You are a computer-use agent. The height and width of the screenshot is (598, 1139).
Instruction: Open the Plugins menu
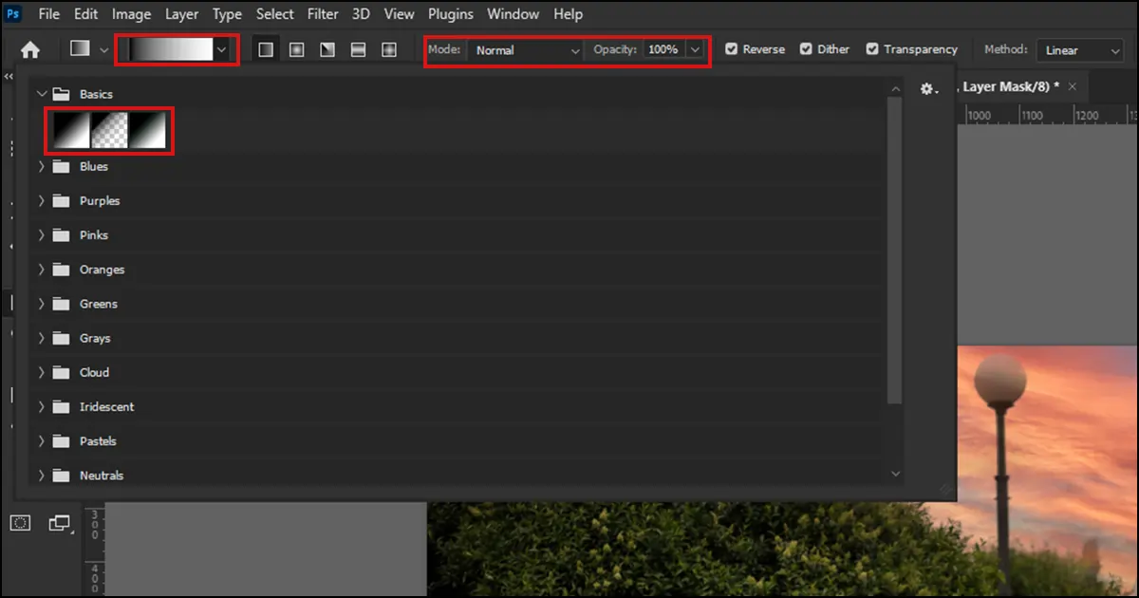tap(451, 14)
